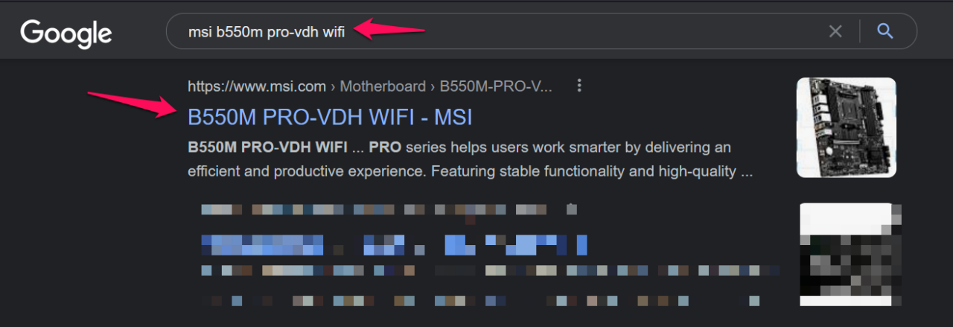Image resolution: width=953 pixels, height=327 pixels.
Task: Open the MSI motherboard product thumbnail
Action: pyautogui.click(x=847, y=127)
